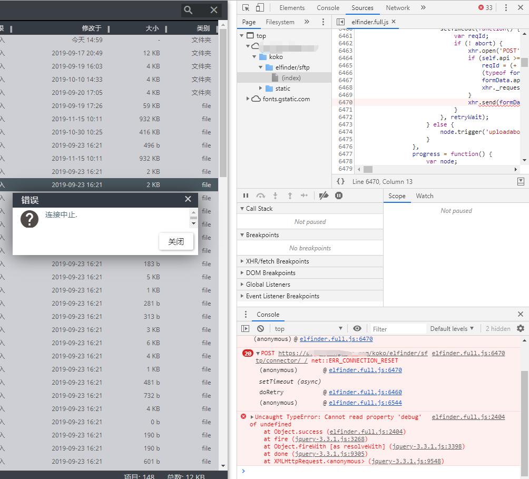
Task: Toggle pause on exceptions
Action: 339,195
